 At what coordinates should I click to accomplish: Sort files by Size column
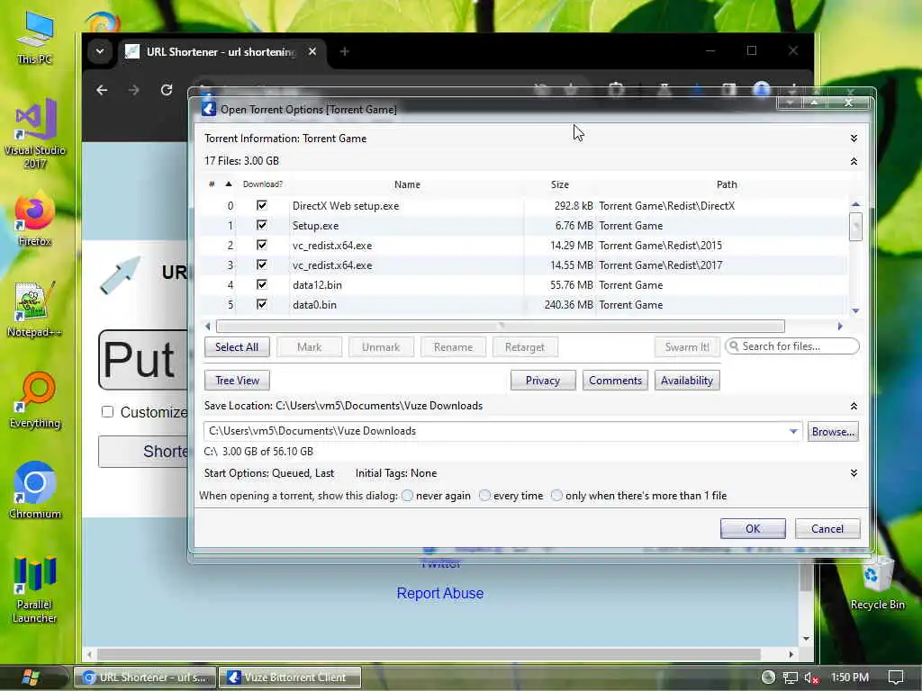(x=560, y=184)
